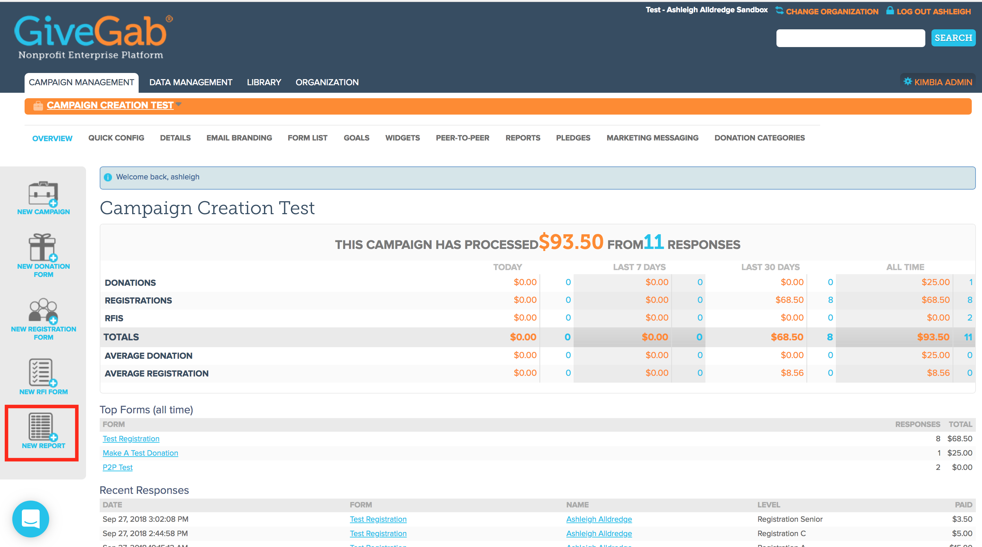
Task: Switch to the Form List sub-tab
Action: [x=308, y=138]
